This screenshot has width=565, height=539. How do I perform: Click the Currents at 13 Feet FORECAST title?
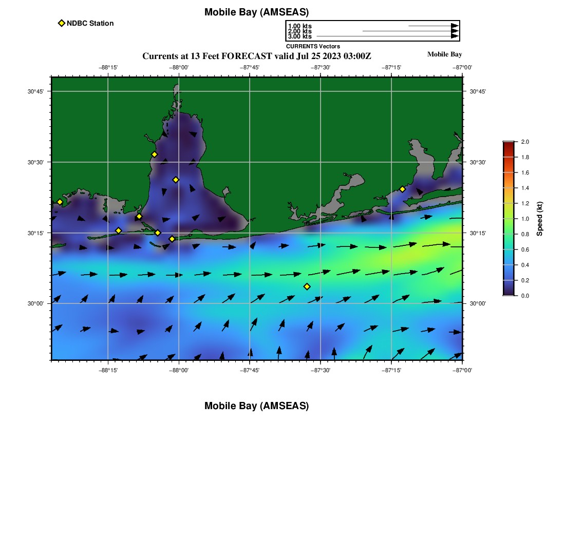pyautogui.click(x=256, y=56)
